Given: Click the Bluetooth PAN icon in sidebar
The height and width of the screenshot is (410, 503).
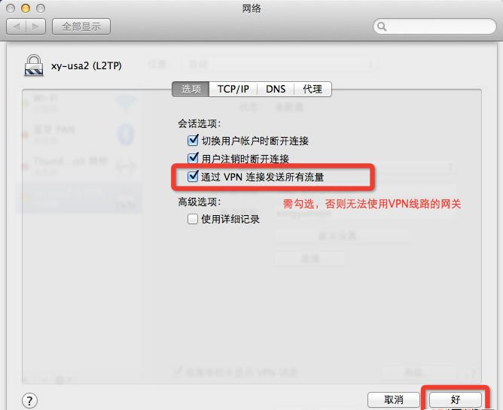Looking at the screenshot, I should coord(126,134).
